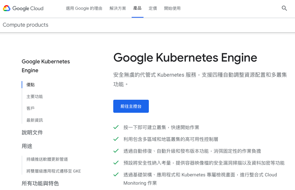Jump to the 優點 section
The height and width of the screenshot is (190, 295).
31,85
